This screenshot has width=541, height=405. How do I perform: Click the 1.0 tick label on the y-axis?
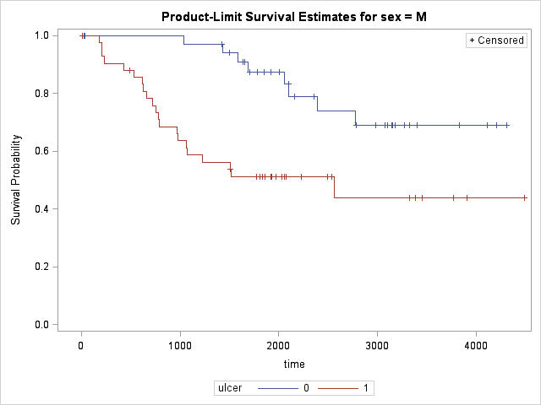(x=39, y=35)
